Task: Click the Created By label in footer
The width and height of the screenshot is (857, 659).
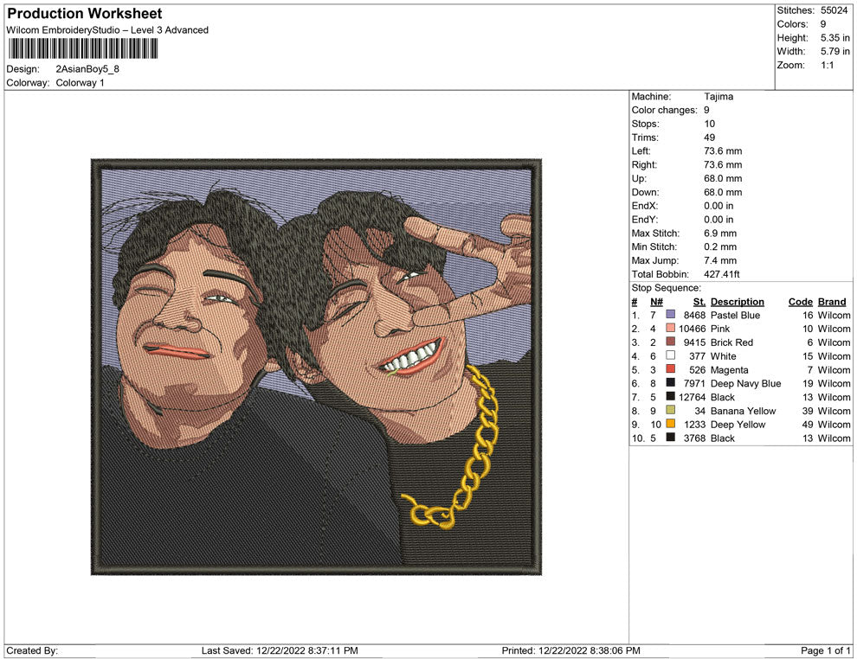Action: point(32,650)
